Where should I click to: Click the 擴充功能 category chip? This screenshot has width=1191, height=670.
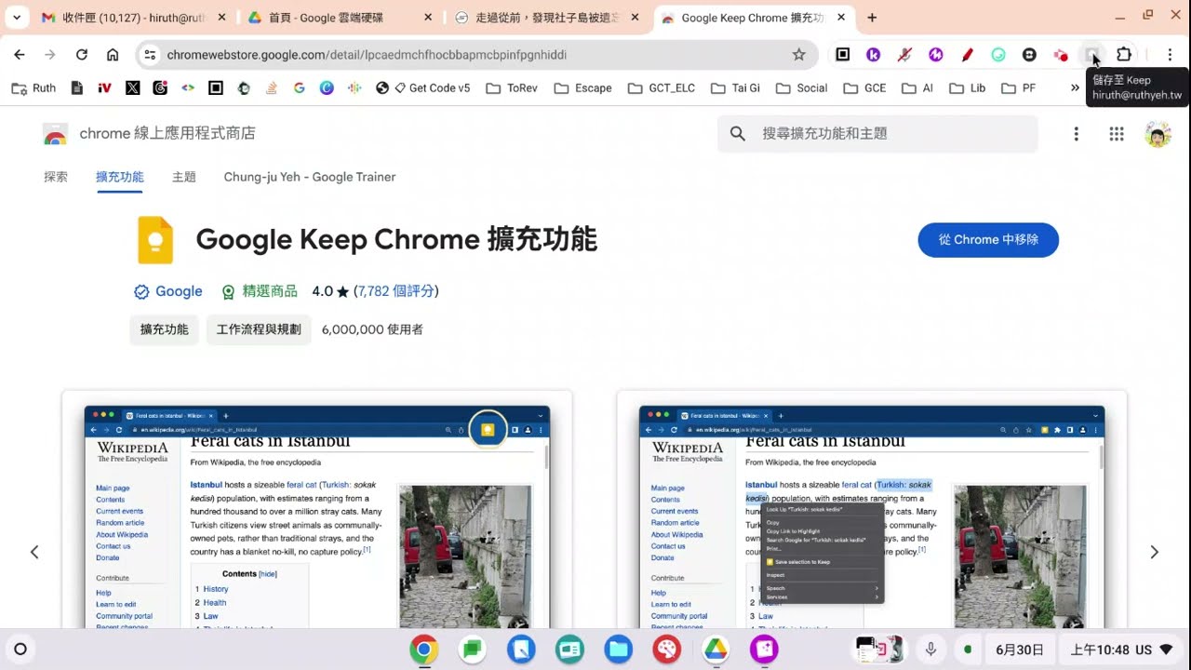(x=164, y=329)
